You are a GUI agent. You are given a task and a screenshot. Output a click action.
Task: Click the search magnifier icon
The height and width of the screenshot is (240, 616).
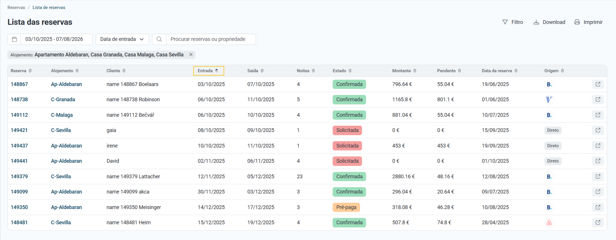click(159, 39)
